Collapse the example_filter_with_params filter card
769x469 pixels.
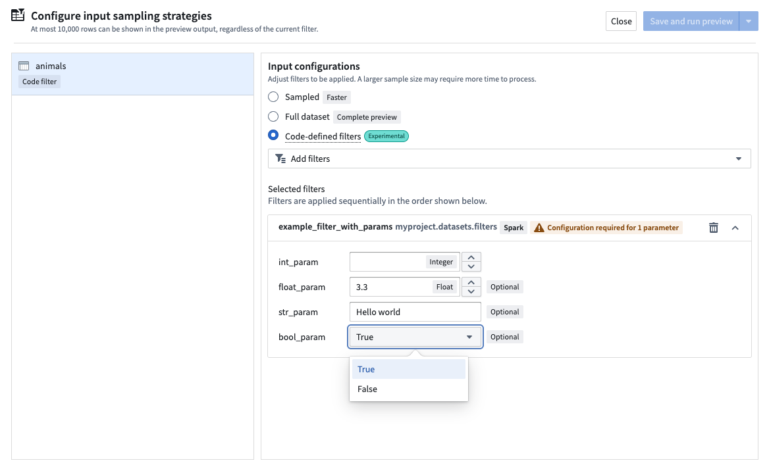735,227
